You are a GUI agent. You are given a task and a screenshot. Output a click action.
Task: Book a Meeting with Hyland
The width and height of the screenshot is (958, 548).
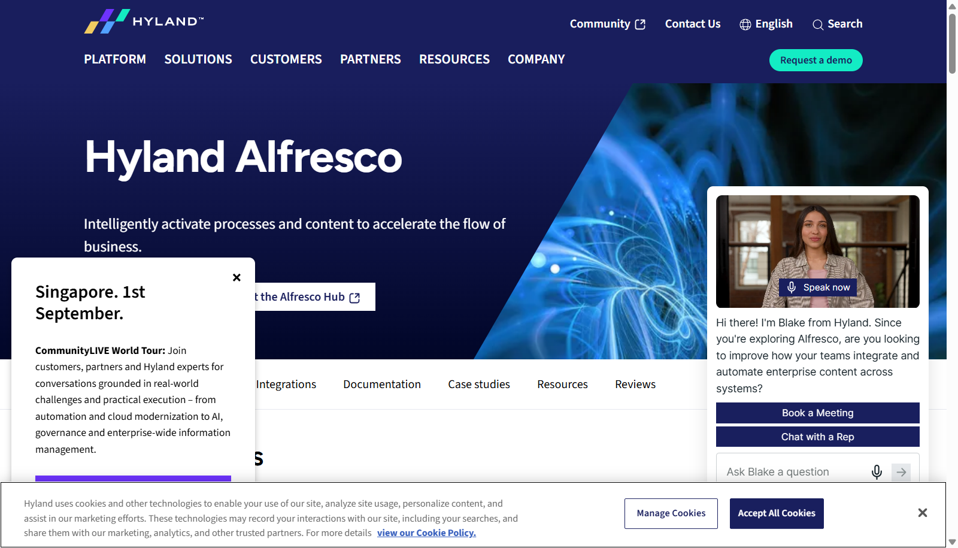818,413
